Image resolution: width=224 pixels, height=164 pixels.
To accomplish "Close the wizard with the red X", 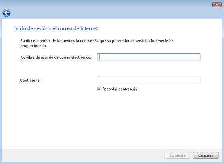I will click(x=217, y=5).
